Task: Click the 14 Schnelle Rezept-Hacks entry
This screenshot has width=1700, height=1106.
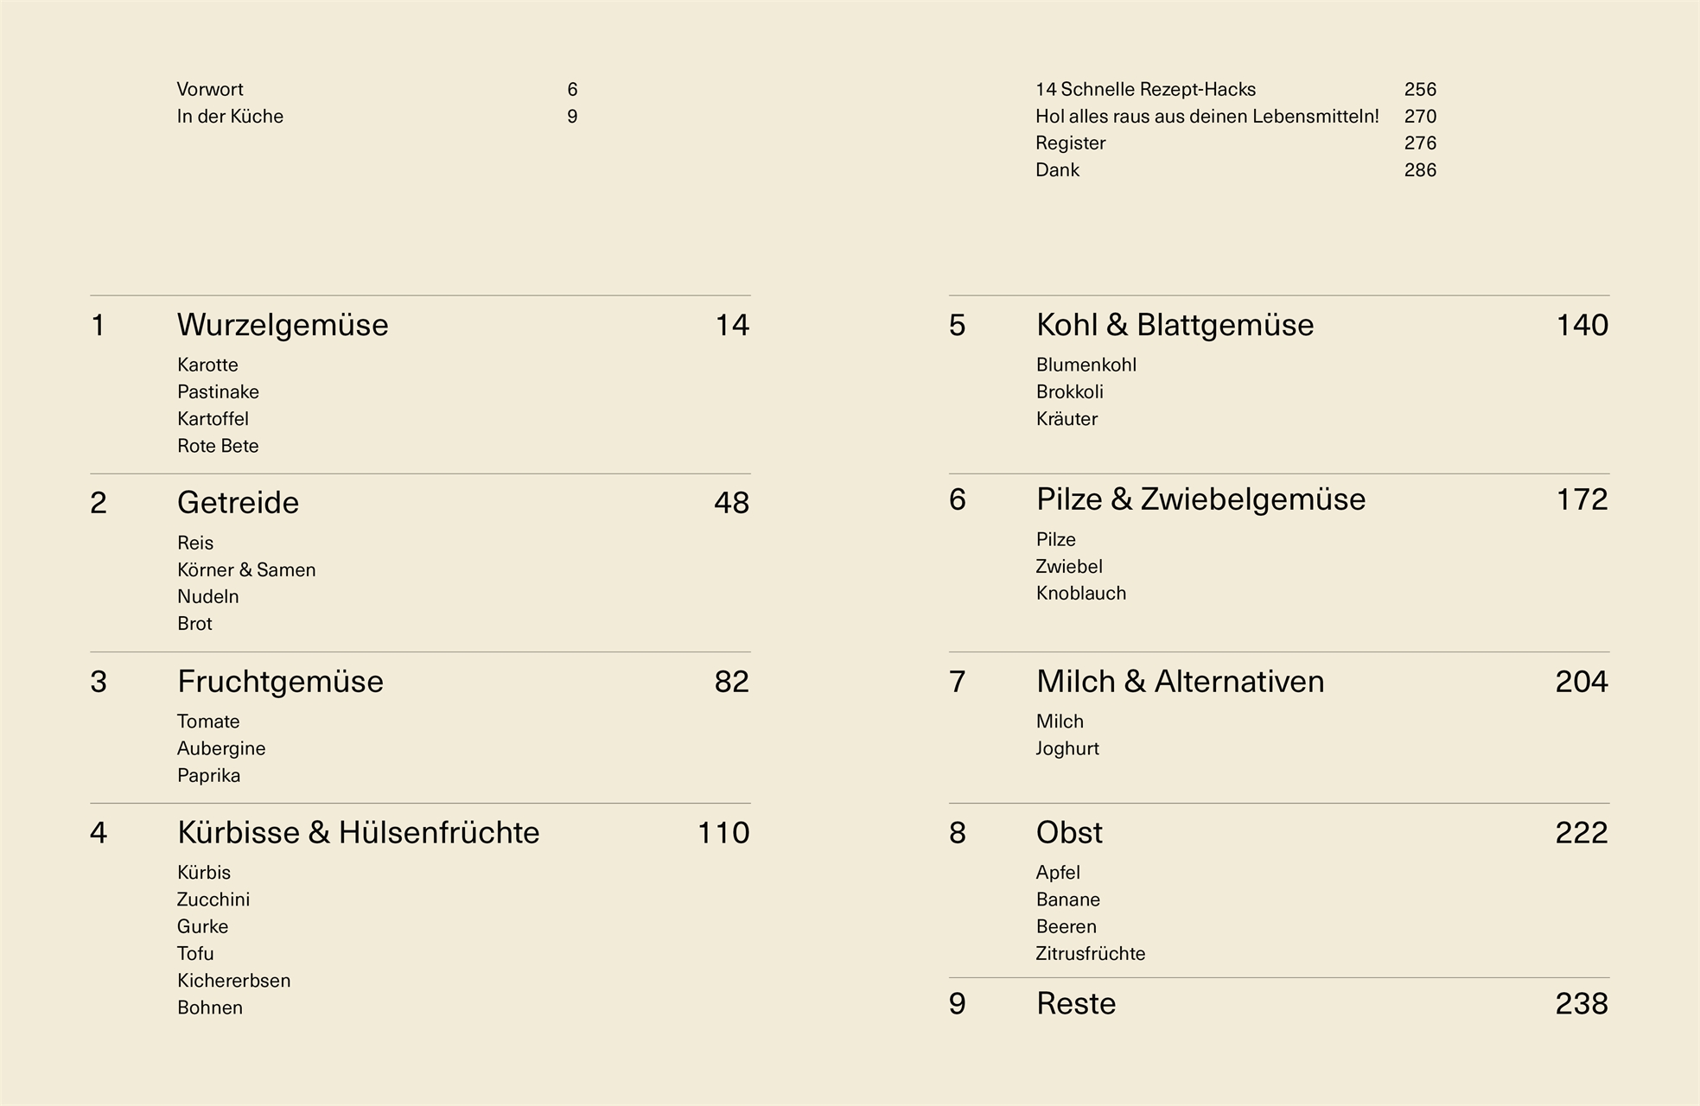Action: point(1145,90)
